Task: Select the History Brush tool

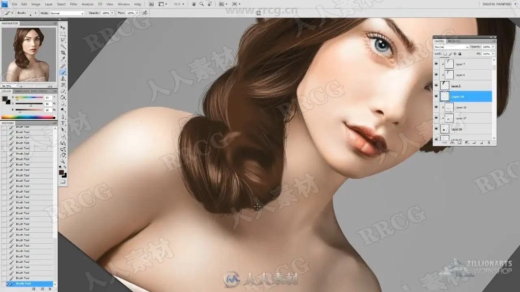Action: [63, 85]
